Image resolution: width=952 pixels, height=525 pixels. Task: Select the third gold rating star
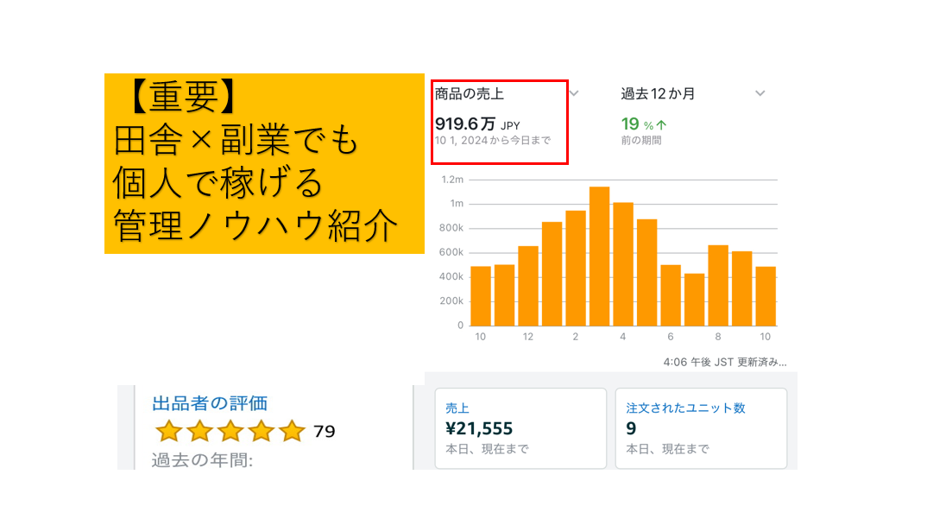[x=231, y=431]
